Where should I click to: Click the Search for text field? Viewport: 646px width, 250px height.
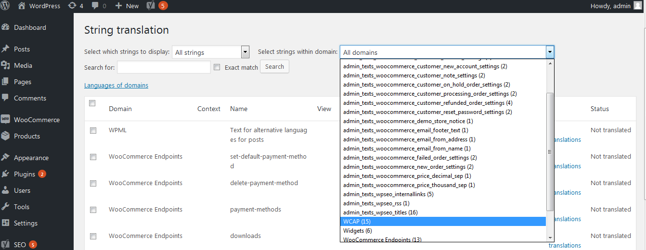(164, 67)
